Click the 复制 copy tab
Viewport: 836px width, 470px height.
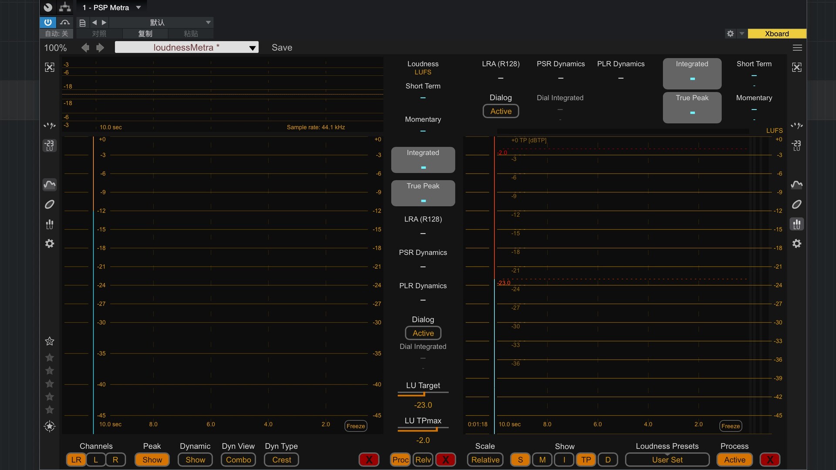click(x=145, y=34)
